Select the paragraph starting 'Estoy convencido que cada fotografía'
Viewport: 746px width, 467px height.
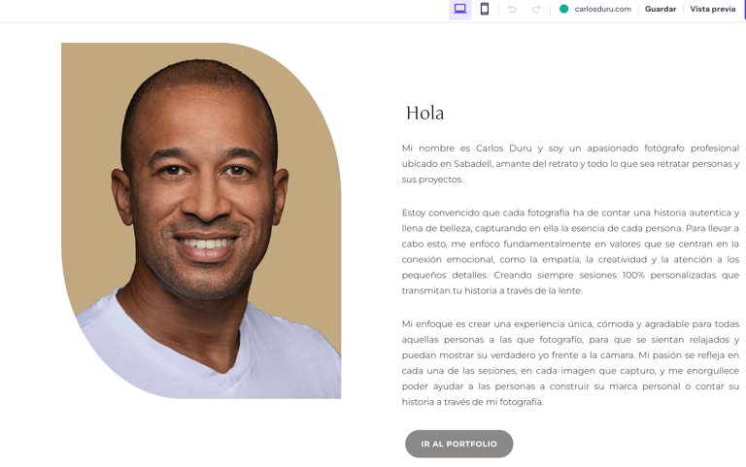(x=570, y=251)
